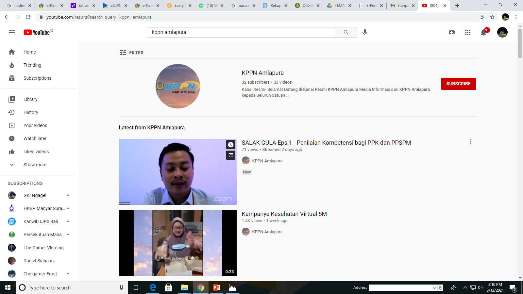Open taskbar Address dropdown arrow
Screen dimensions: 523x294
(434, 288)
